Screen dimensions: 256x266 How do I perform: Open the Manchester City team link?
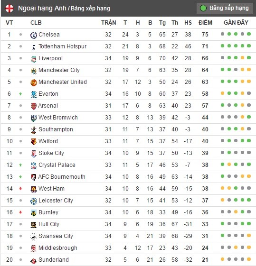click(x=59, y=70)
